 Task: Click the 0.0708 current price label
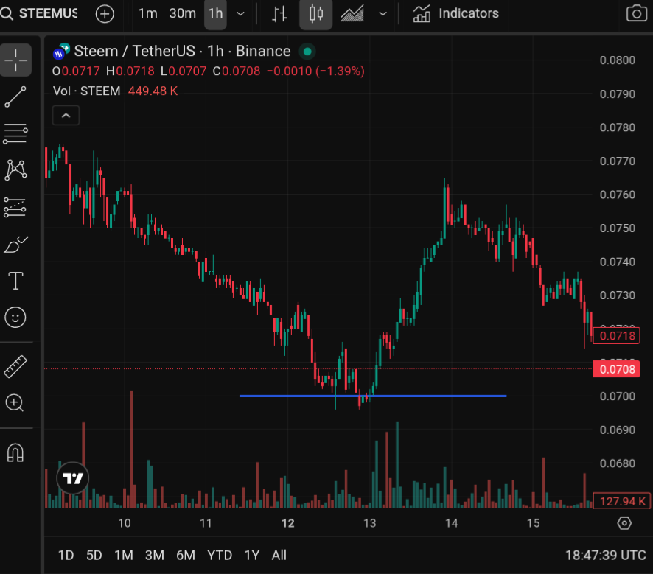coord(617,369)
